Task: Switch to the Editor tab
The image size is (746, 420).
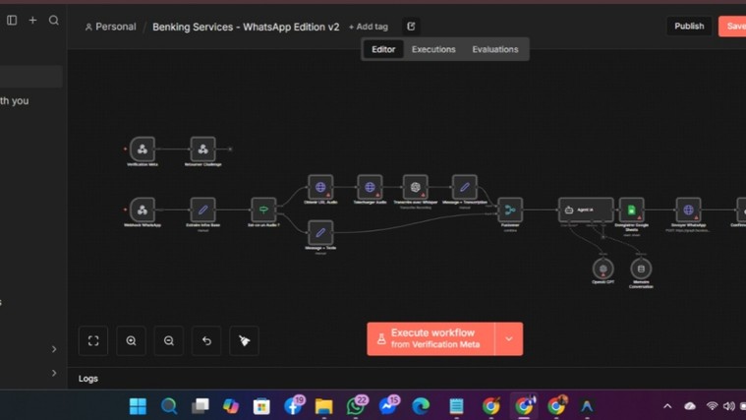Action: click(383, 49)
